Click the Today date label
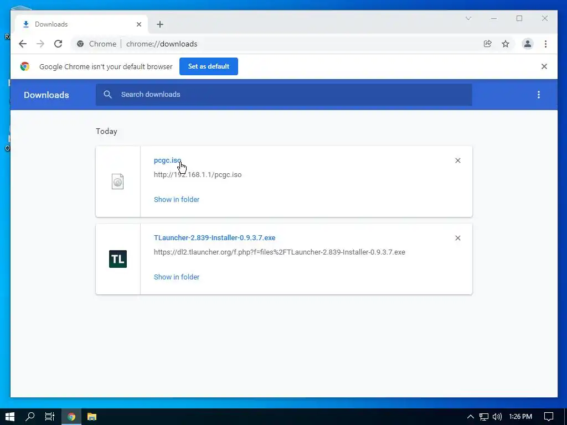 tap(106, 131)
